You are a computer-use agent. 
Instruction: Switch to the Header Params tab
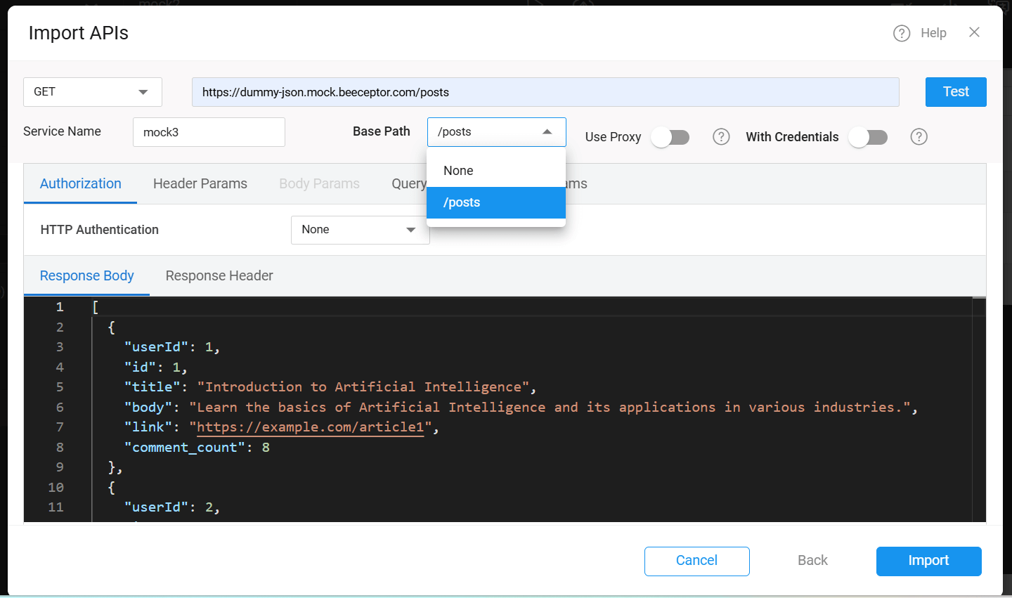[x=200, y=184]
